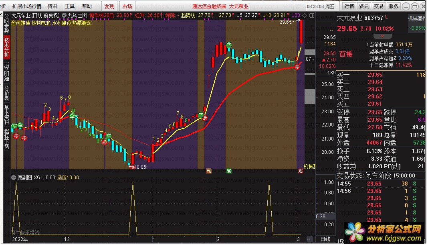This screenshot has height=245, width=428.
Task: Click the 外盘 value 44067
Action: click(374, 143)
